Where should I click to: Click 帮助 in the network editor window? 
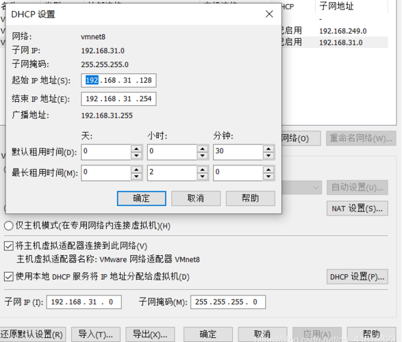tap(371, 334)
